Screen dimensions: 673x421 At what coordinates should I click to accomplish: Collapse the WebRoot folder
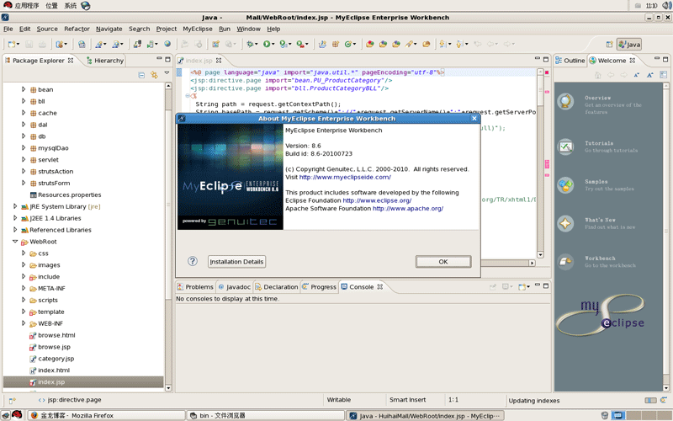[15, 242]
